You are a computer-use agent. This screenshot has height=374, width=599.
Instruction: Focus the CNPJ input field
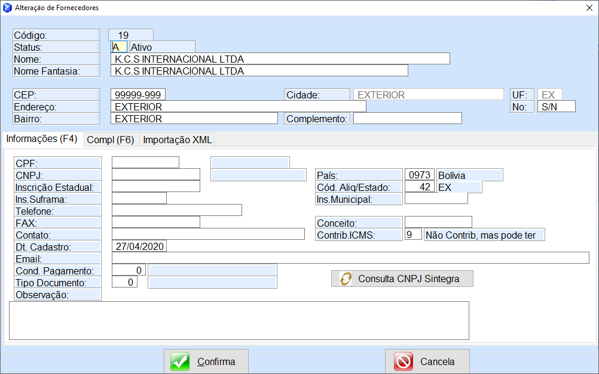pos(155,174)
